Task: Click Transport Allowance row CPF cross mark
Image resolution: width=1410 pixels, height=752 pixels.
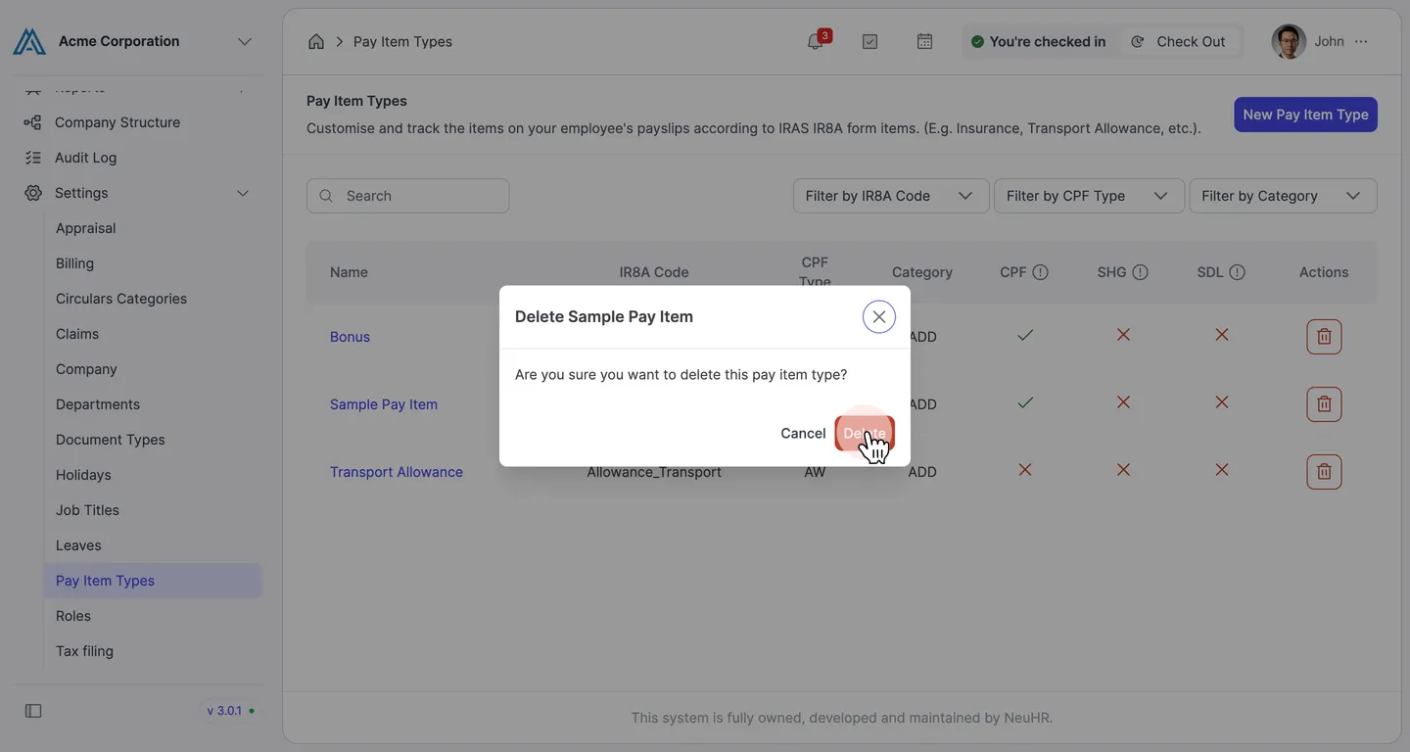Action: 1025,470
